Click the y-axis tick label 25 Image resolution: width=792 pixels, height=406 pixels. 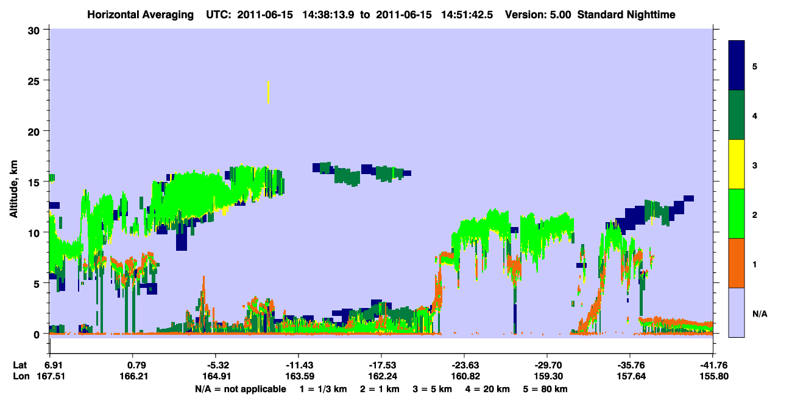click(35, 80)
